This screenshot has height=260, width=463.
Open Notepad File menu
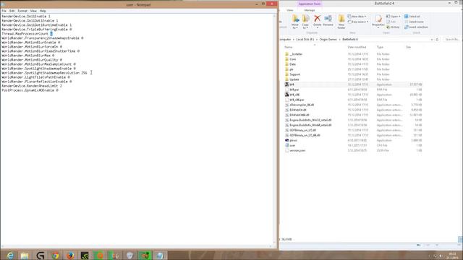4,11
